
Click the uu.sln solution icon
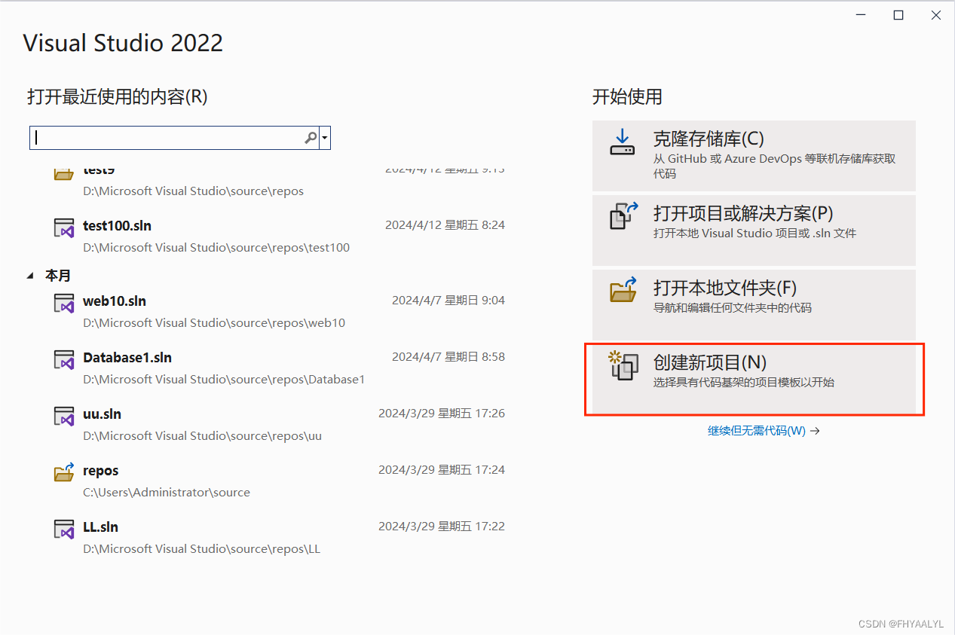click(64, 416)
